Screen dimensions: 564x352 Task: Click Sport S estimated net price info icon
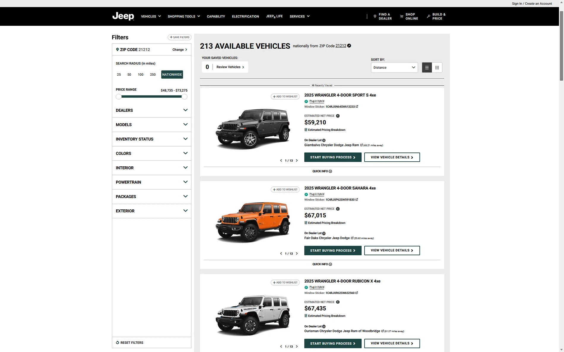click(x=338, y=116)
